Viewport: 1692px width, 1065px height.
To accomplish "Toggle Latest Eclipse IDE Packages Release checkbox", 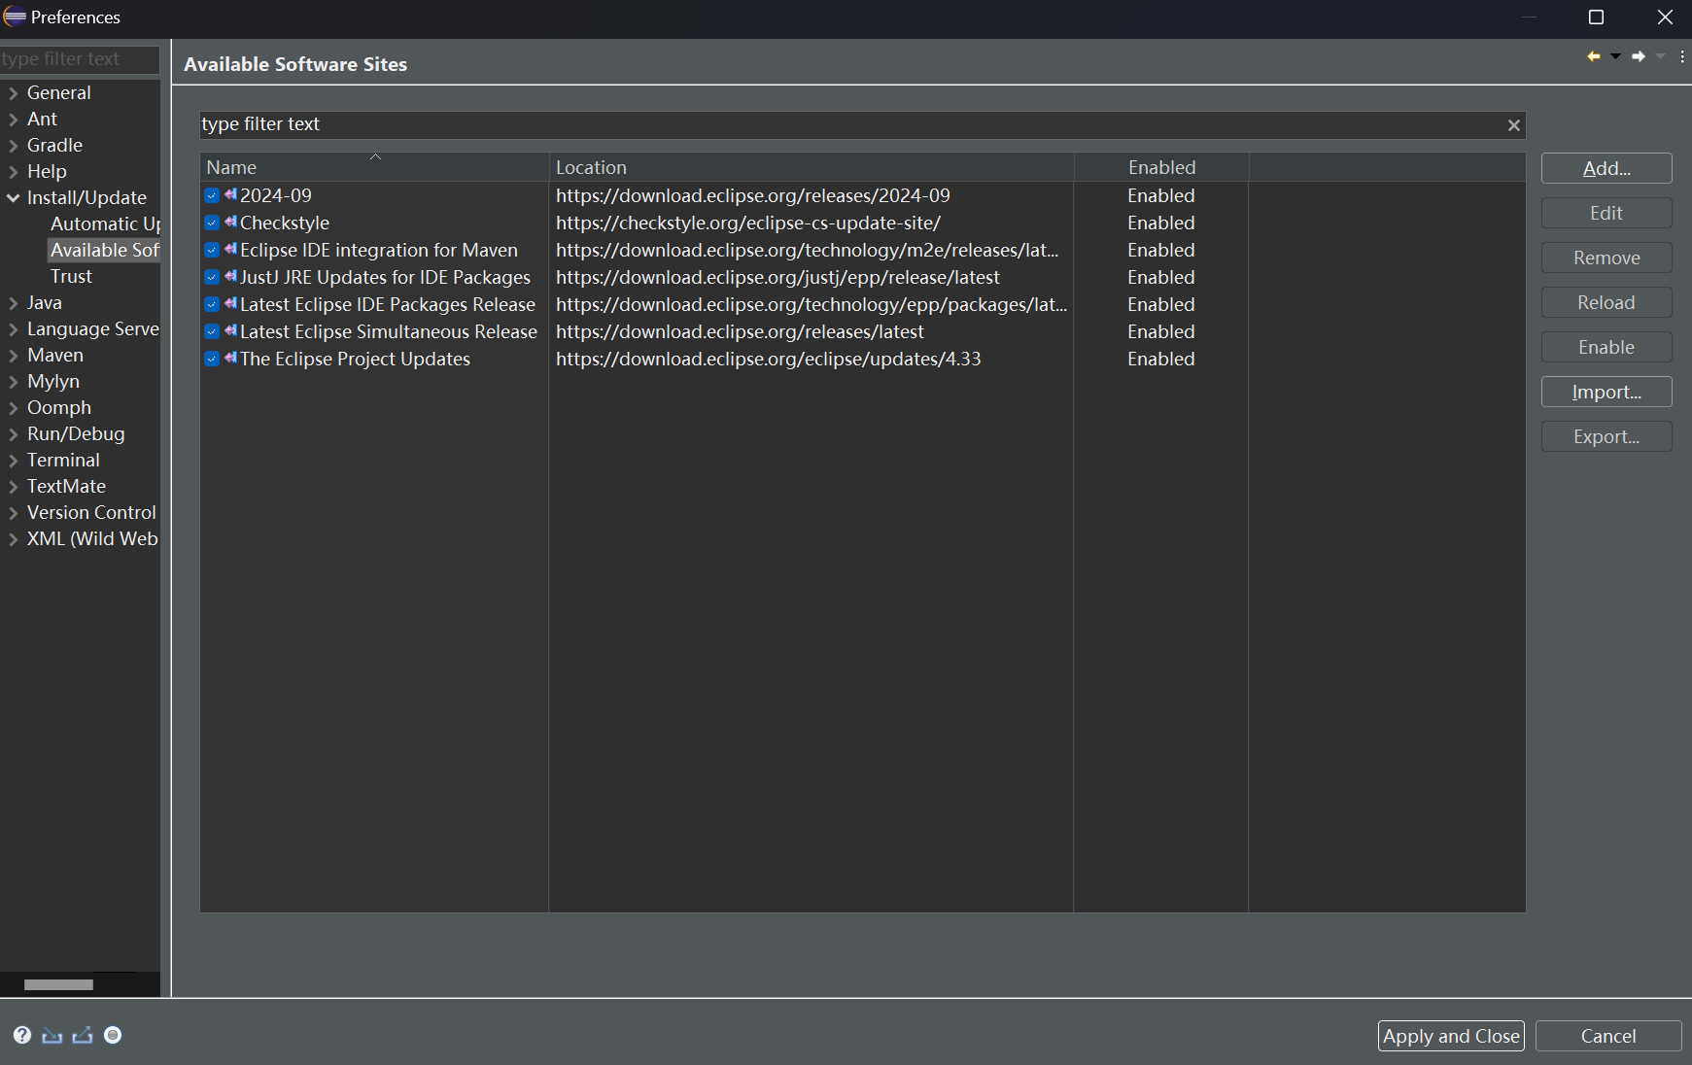I will 212,304.
